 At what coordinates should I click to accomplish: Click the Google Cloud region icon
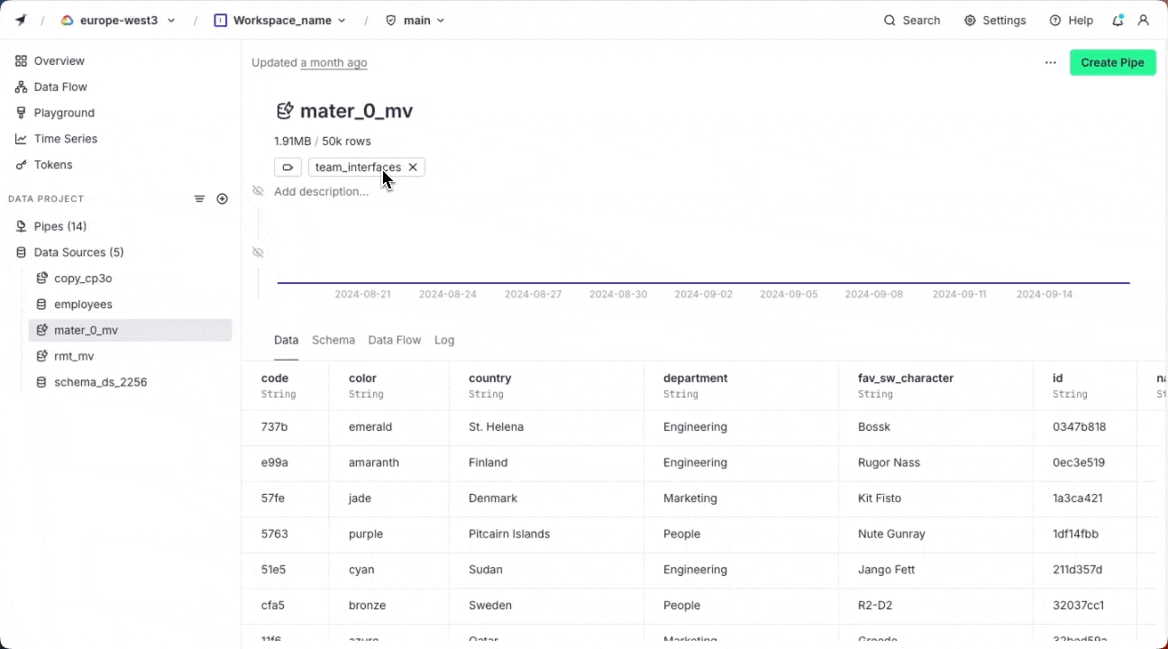point(67,20)
